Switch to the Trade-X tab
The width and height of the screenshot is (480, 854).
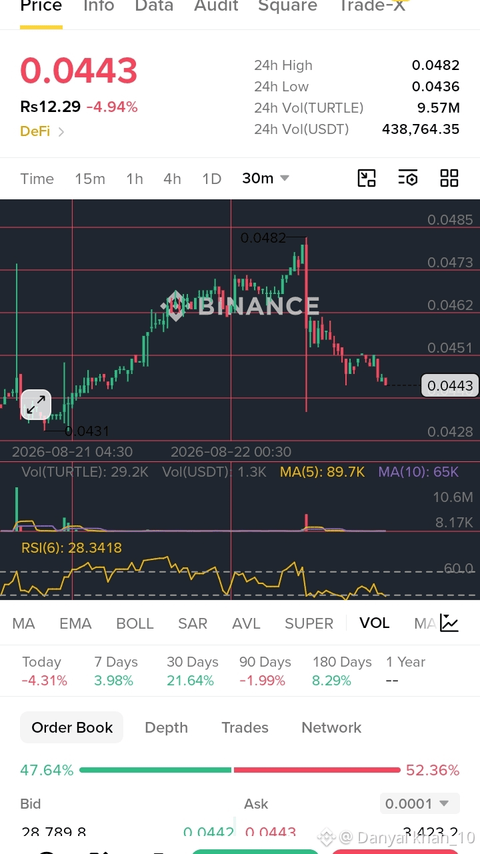[x=372, y=6]
